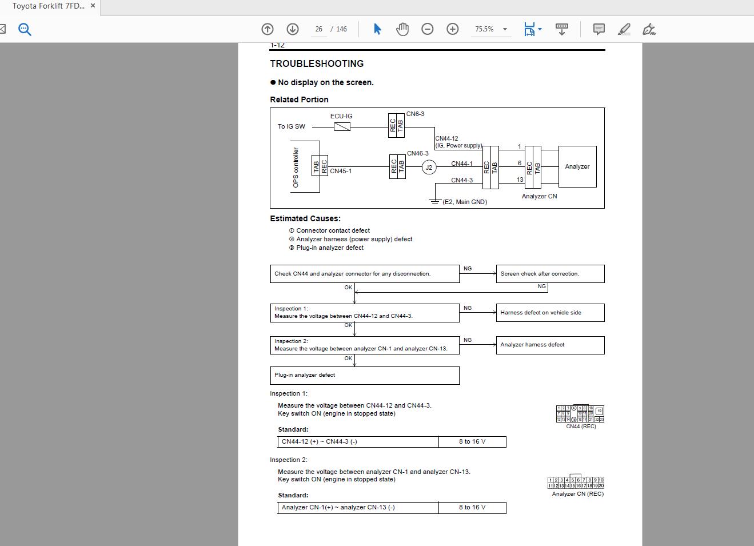Screen dimensions: 754x546
Task: Click the scrolling mode keyboard icon
Action: [562, 29]
